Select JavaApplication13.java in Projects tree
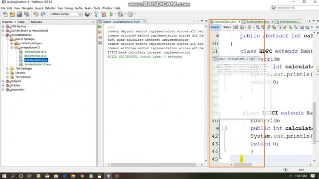Image resolution: width=319 pixels, height=179 pixels. point(38,64)
